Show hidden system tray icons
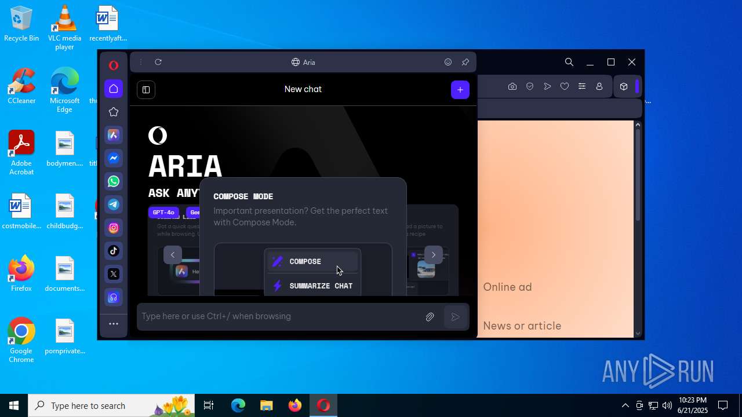This screenshot has width=742, height=417. tap(625, 405)
